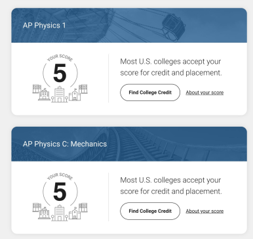Click the flag-topped building icon in Mechanics card

click(75, 213)
